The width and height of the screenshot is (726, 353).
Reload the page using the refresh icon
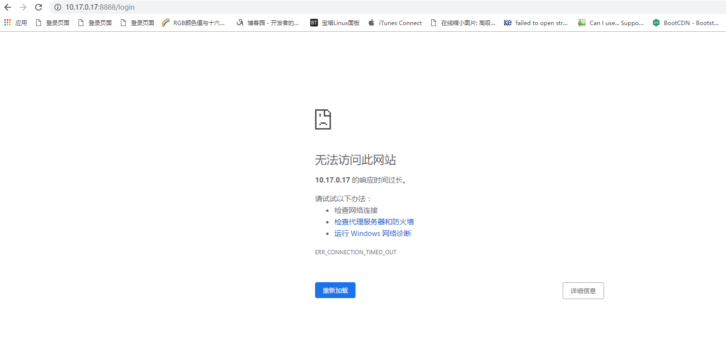39,7
